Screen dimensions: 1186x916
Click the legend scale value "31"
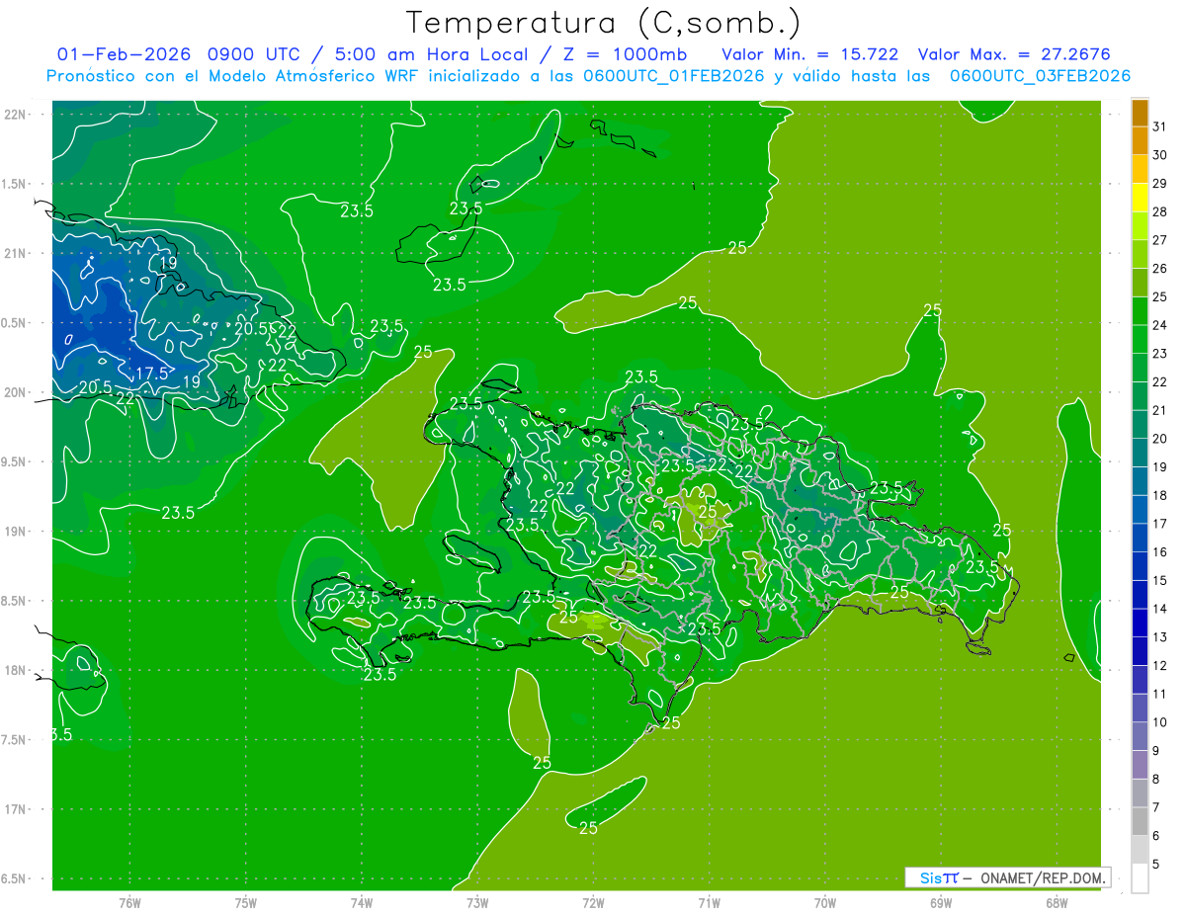point(1160,126)
